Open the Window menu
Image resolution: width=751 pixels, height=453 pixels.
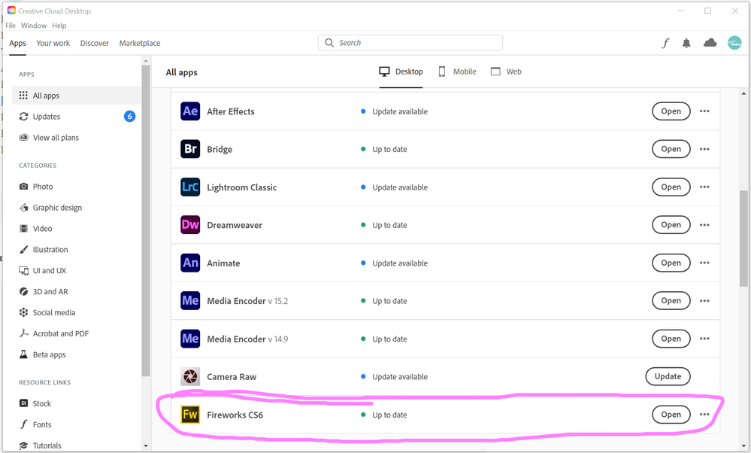[x=34, y=26]
